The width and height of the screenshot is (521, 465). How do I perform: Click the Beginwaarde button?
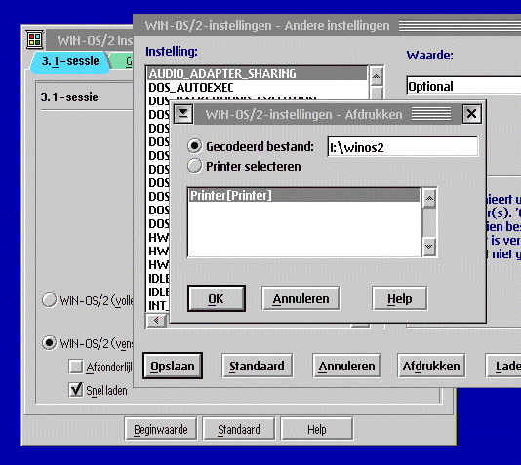[161, 429]
